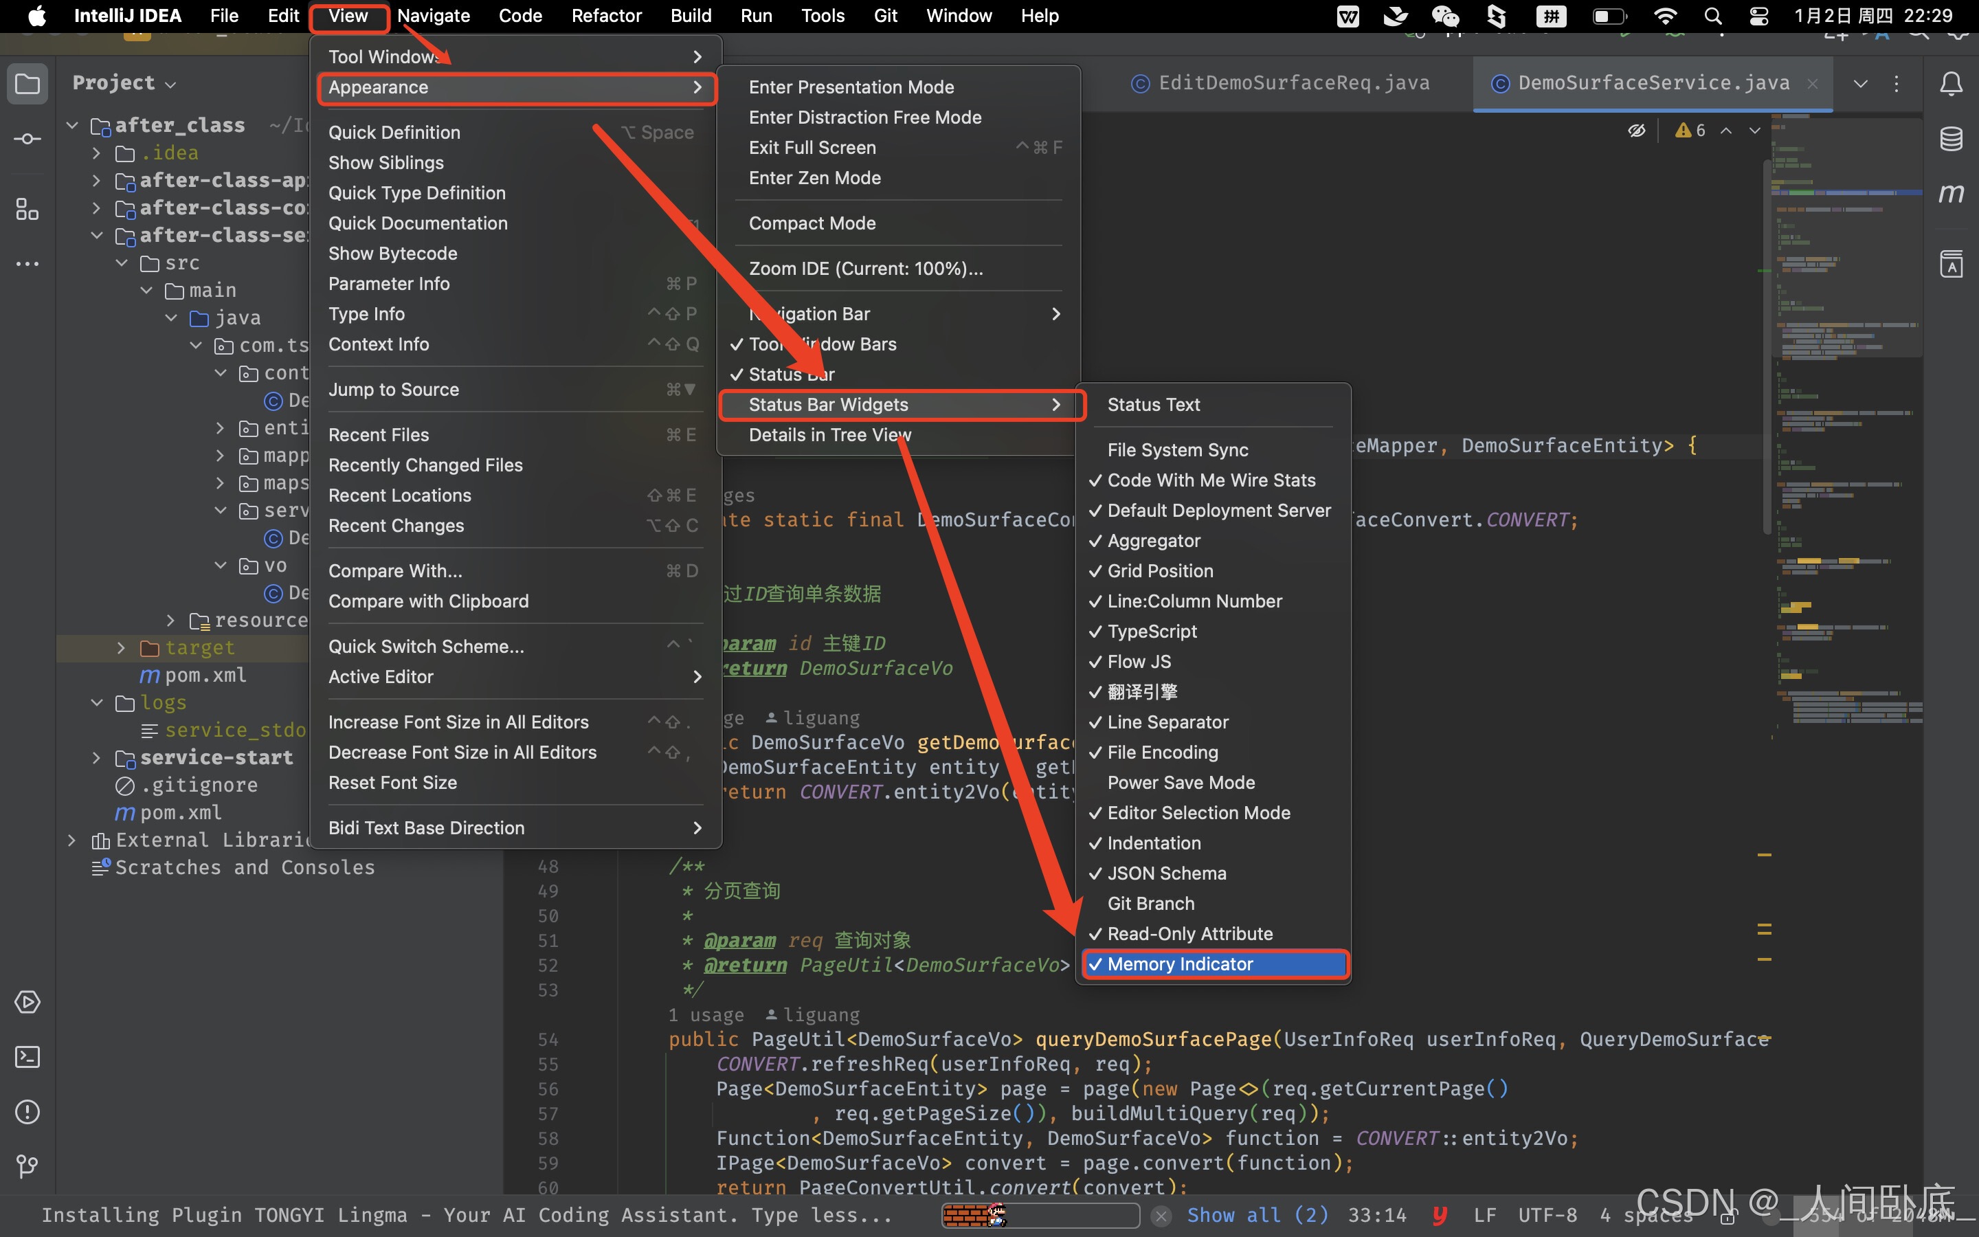
Task: Open the Commit tool window icon
Action: click(27, 139)
